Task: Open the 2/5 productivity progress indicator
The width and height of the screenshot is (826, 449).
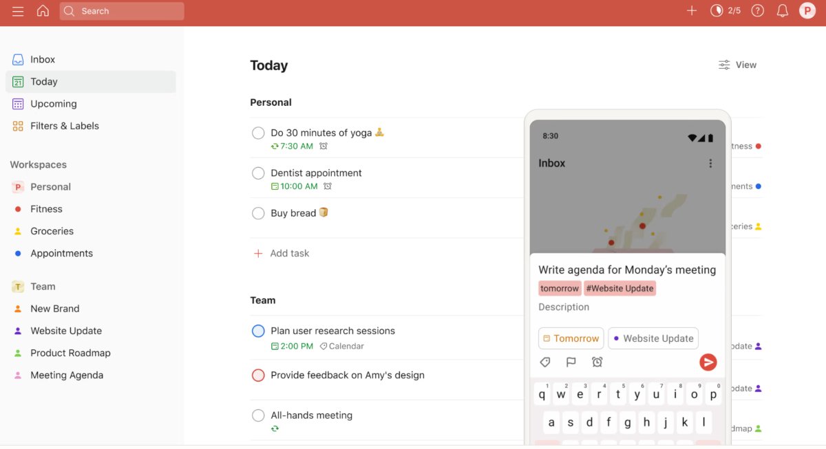Action: 726,11
